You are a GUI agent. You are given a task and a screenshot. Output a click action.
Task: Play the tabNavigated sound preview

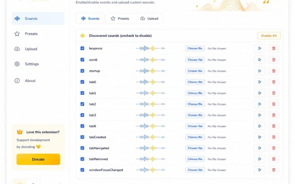259,148
